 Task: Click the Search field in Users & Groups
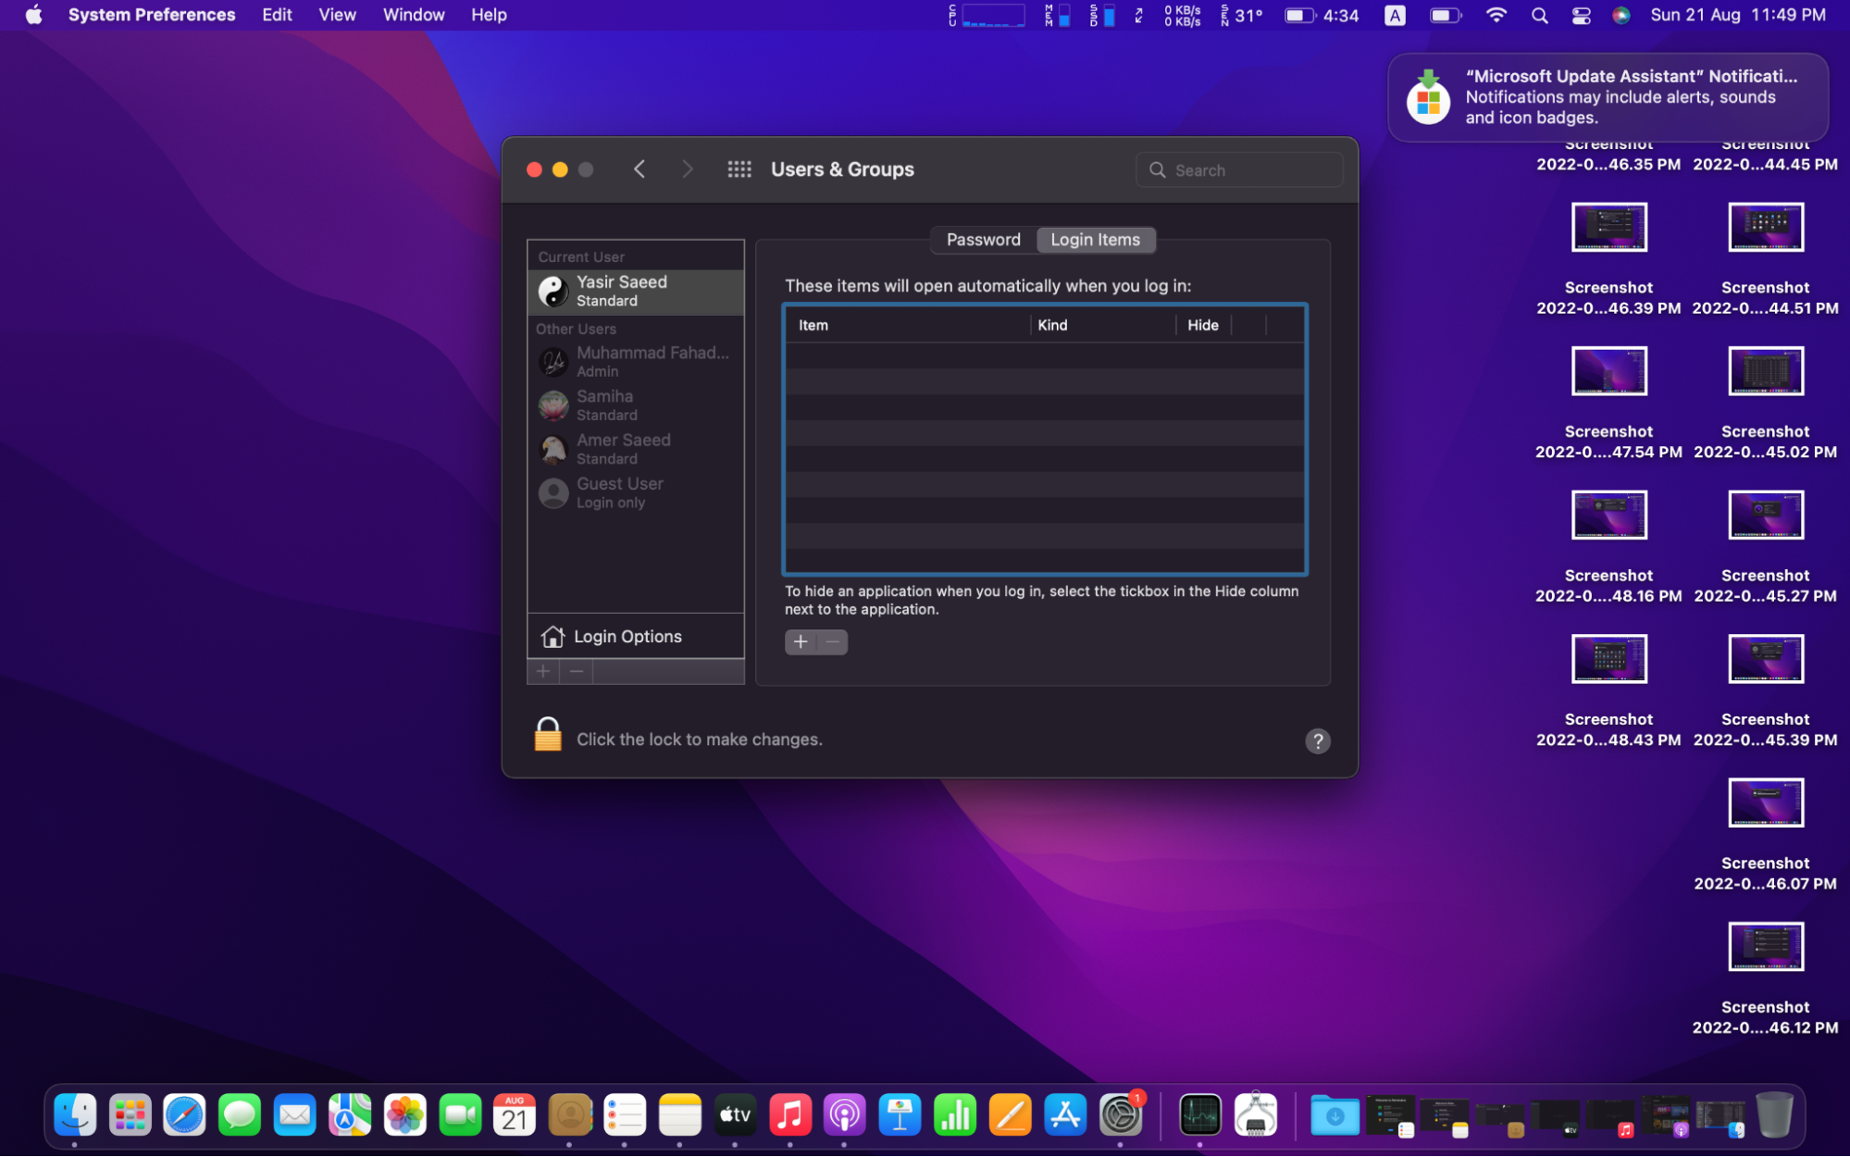tap(1238, 170)
